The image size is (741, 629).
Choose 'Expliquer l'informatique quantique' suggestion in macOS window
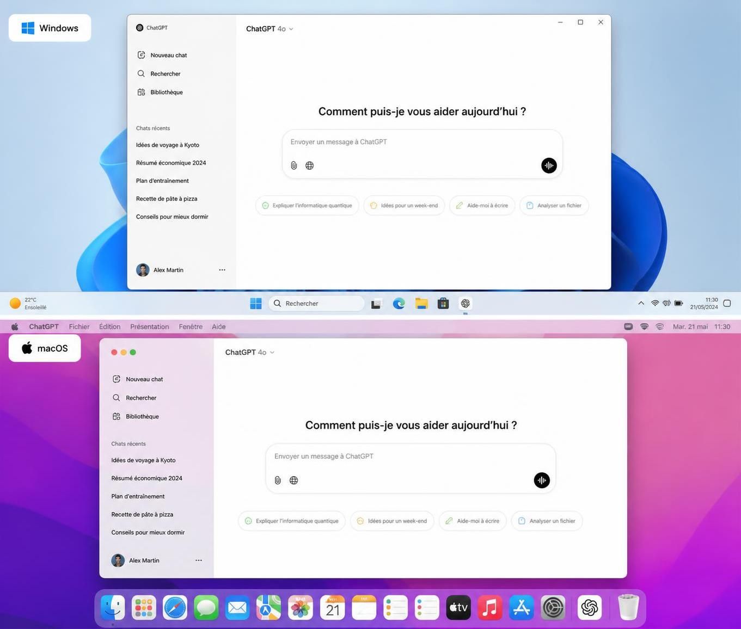coord(292,521)
